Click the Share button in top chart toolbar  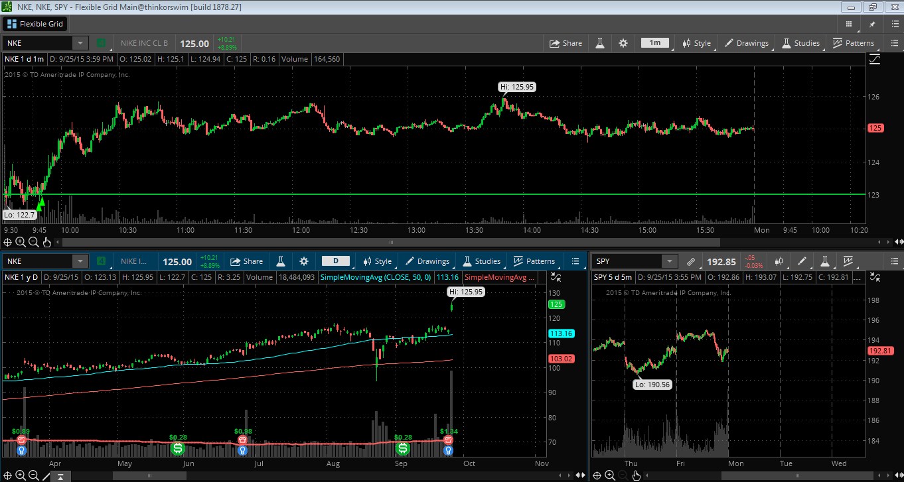coord(565,43)
